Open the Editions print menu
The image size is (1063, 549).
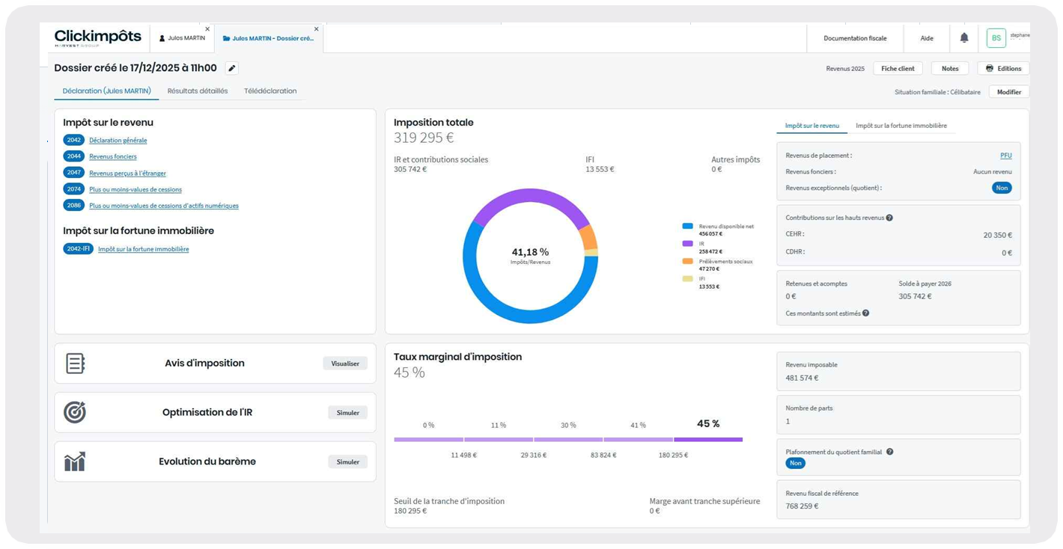pyautogui.click(x=1003, y=68)
